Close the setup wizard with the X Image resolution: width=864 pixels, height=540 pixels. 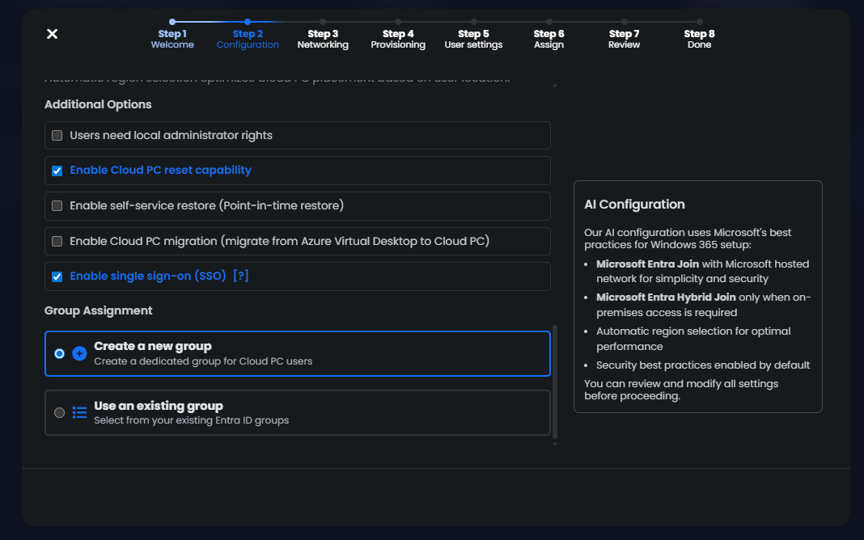(53, 34)
